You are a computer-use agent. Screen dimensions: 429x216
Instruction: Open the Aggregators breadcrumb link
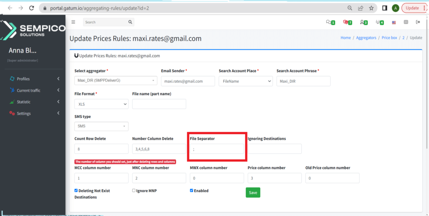point(366,38)
